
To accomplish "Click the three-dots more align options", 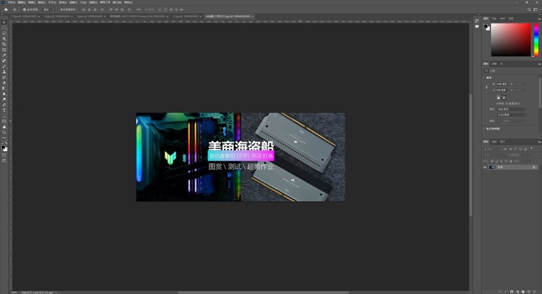I will [x=138, y=9].
